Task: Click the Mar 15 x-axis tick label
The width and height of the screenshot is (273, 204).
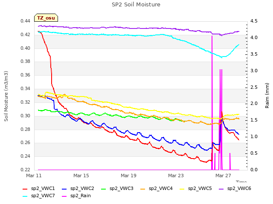Action: point(81,176)
